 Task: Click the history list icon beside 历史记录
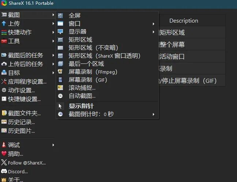[x=4, y=122]
